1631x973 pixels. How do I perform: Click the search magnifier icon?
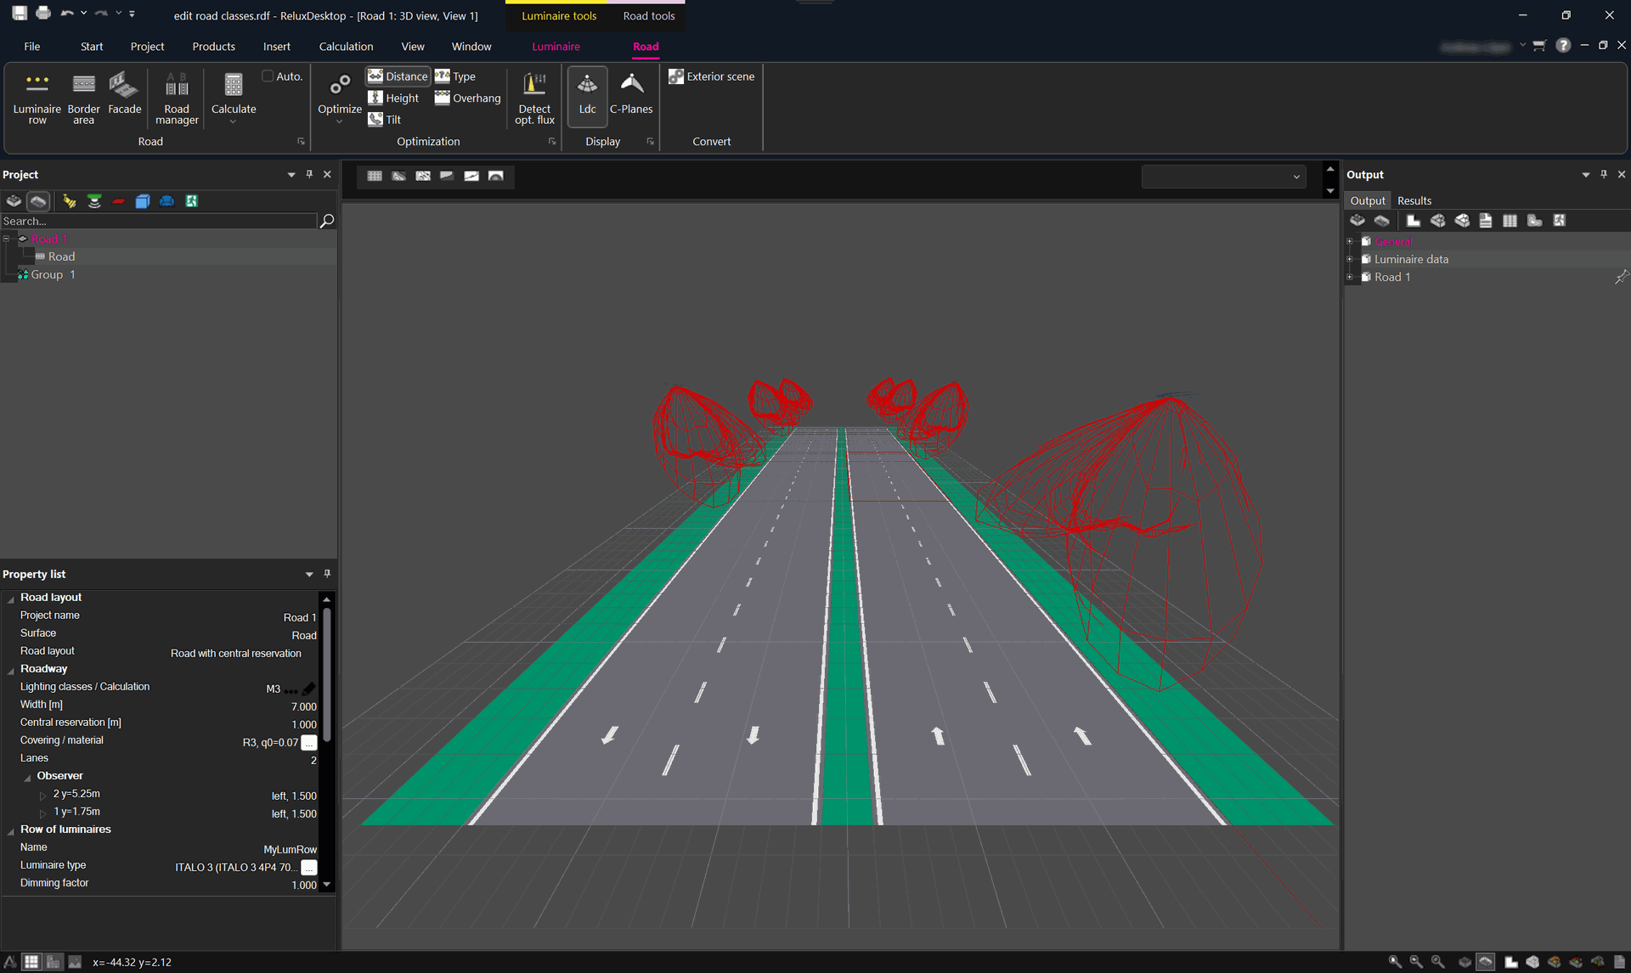click(x=326, y=221)
